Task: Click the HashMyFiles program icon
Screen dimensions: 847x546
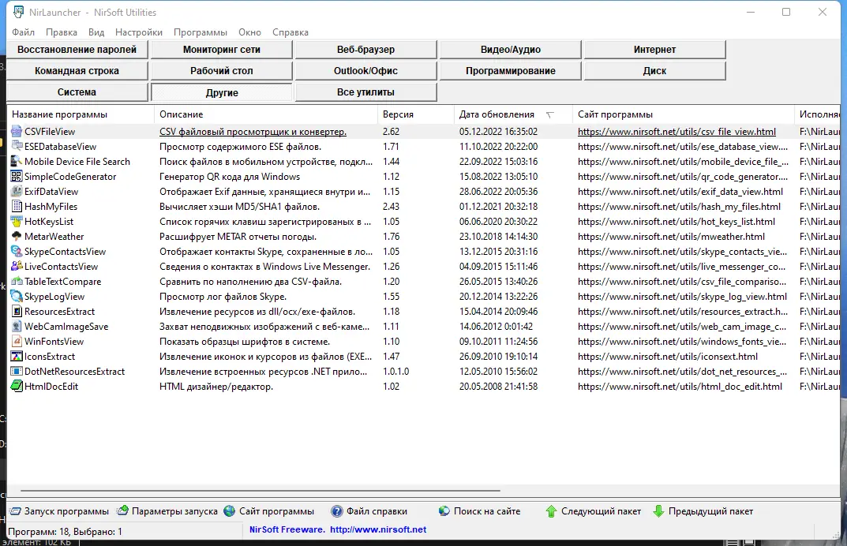Action: (17, 206)
